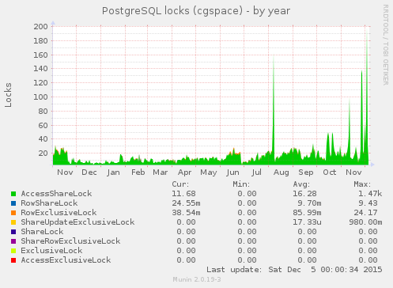Click RowExclusiveLock max value 24.17
The image size is (393, 288).
click(x=365, y=213)
